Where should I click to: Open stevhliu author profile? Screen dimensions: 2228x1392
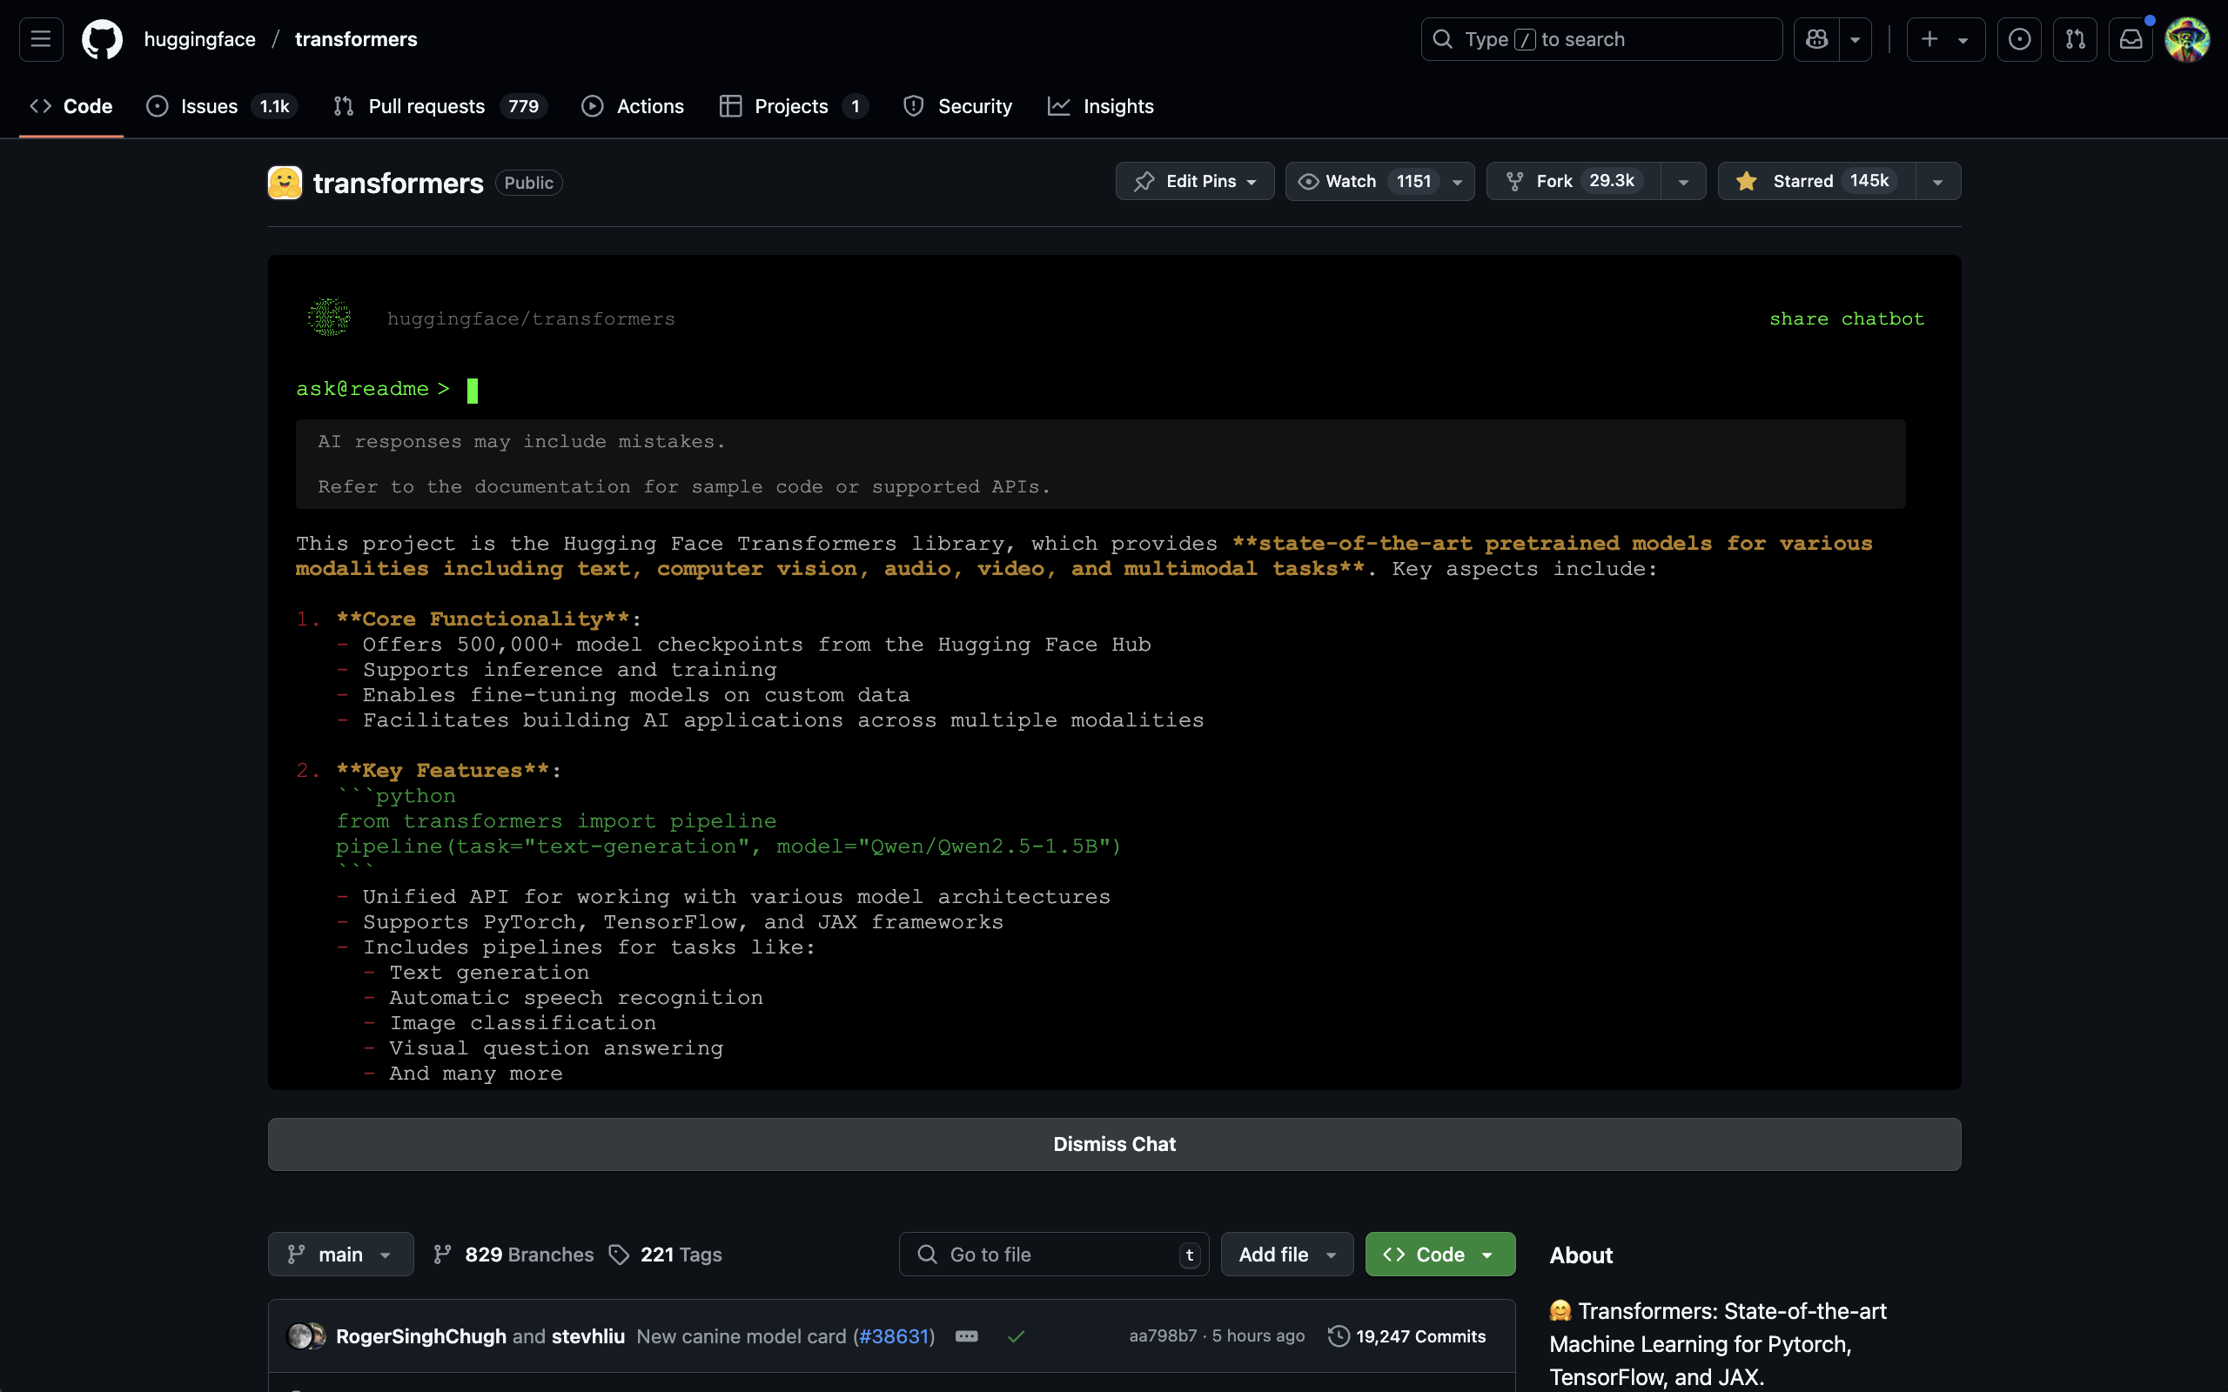click(x=588, y=1335)
